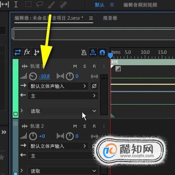Switch to 编辑音频到视频 workspace

click(140, 5)
